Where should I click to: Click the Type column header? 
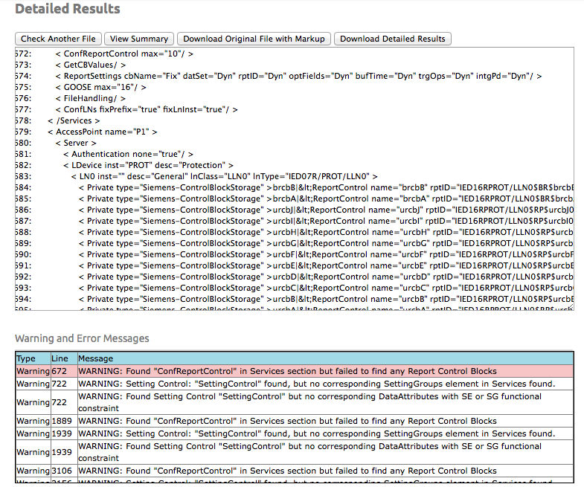click(33, 358)
